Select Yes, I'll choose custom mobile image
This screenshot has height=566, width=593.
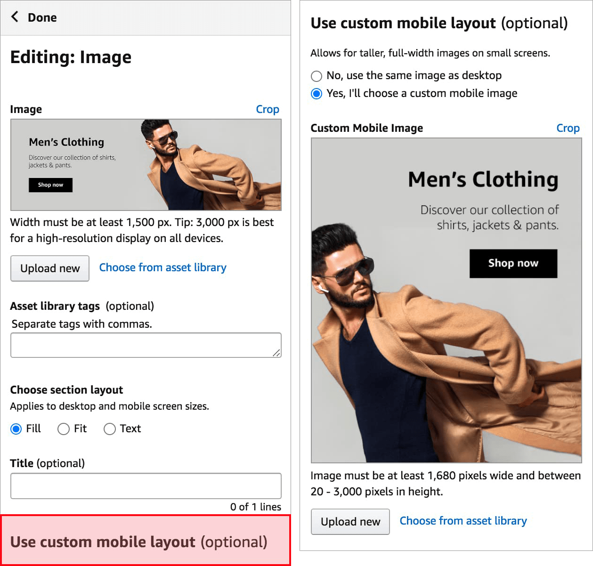(x=317, y=94)
